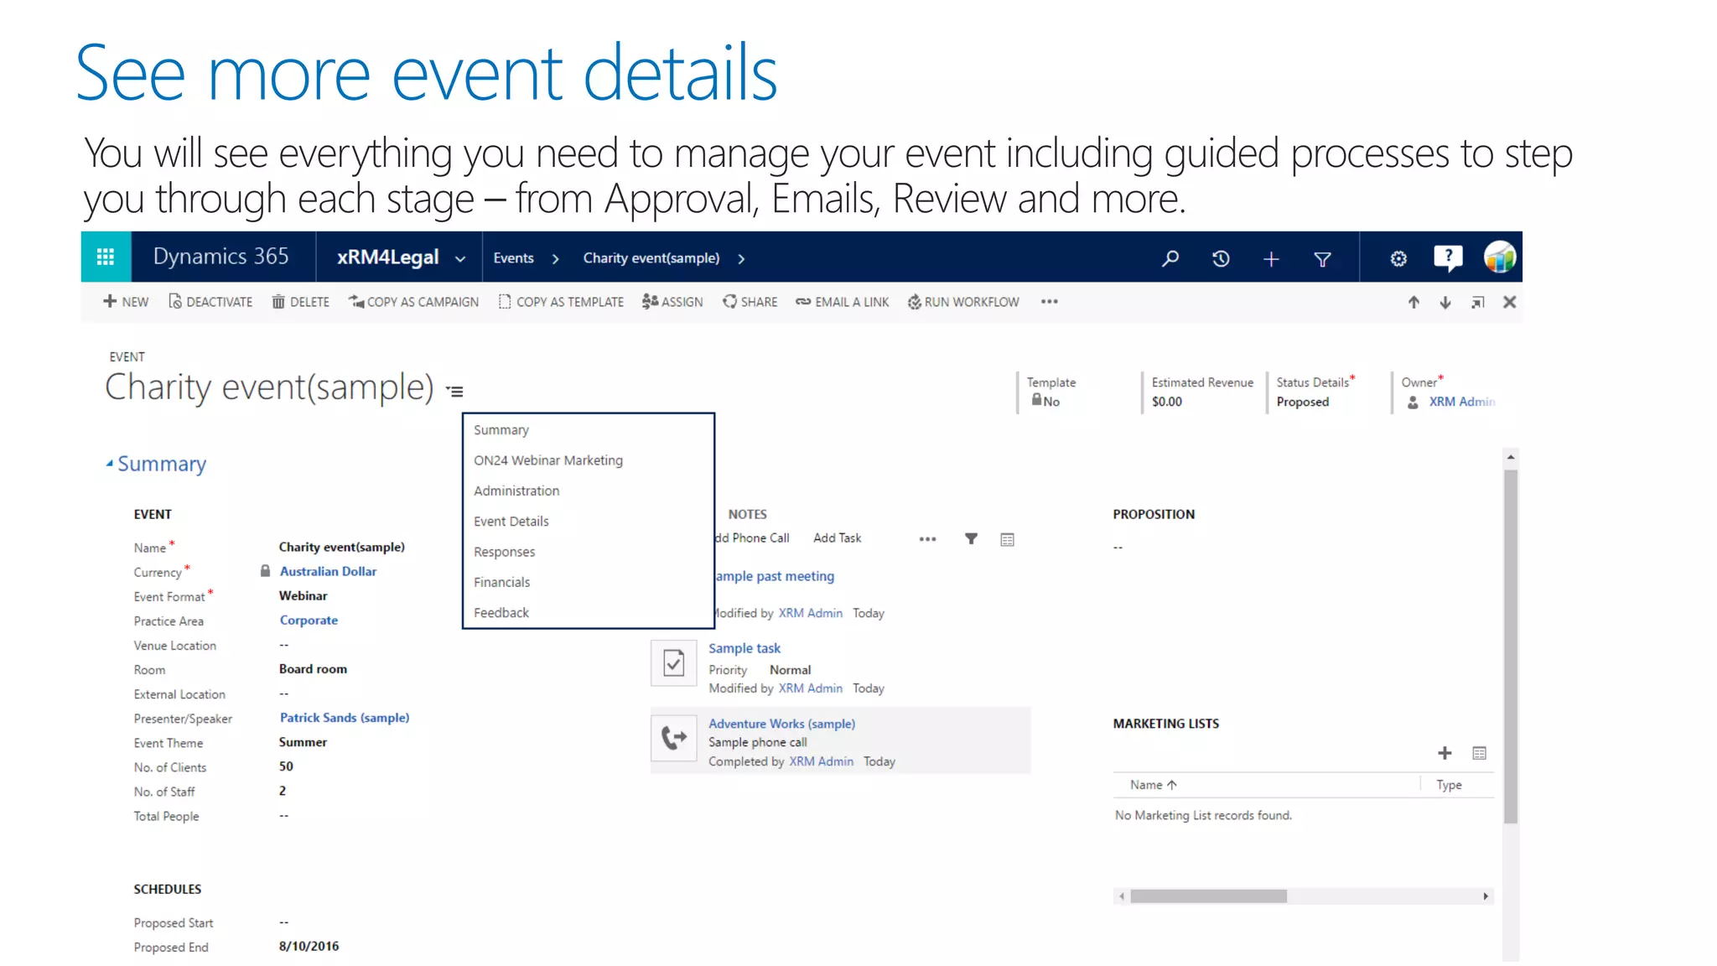Filter notes with the funnel icon
Viewport: 1717px width, 966px height.
(x=971, y=538)
